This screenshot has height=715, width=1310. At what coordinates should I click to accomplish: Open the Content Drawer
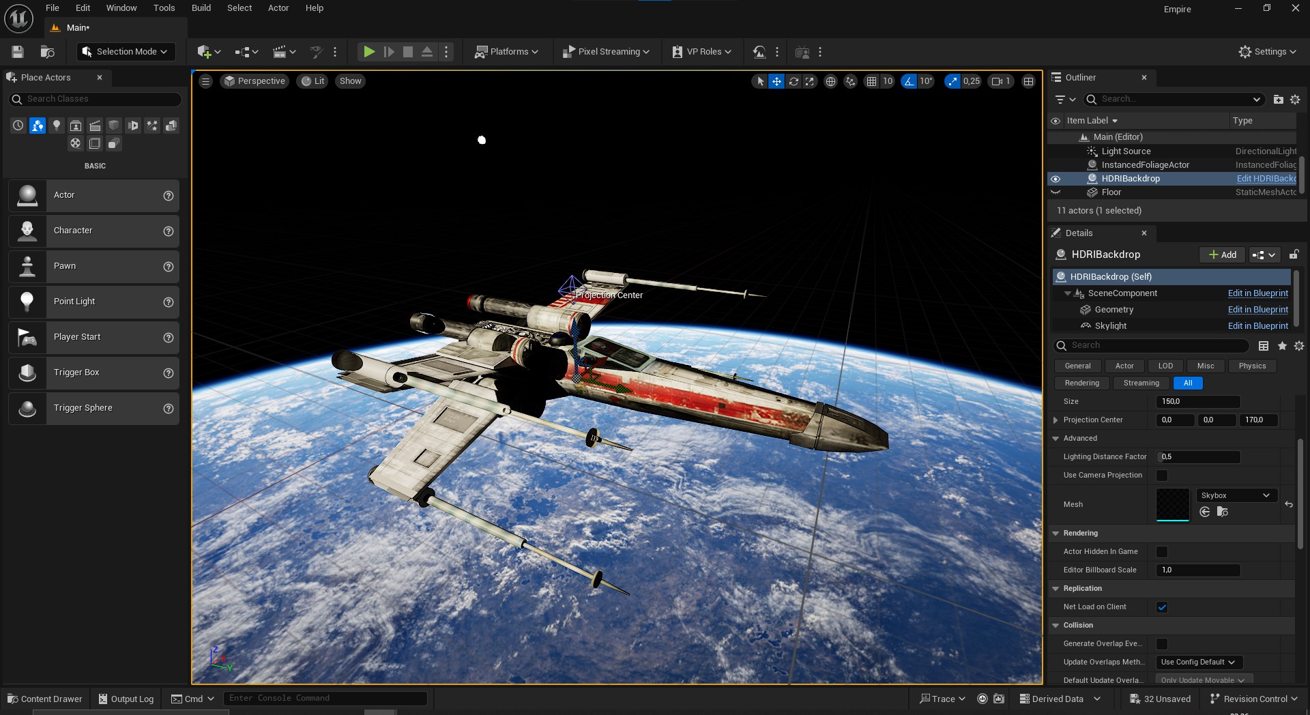(44, 699)
